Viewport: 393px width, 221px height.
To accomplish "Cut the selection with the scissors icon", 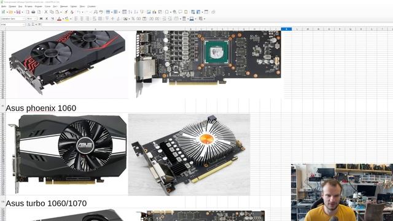I will click(46, 12).
